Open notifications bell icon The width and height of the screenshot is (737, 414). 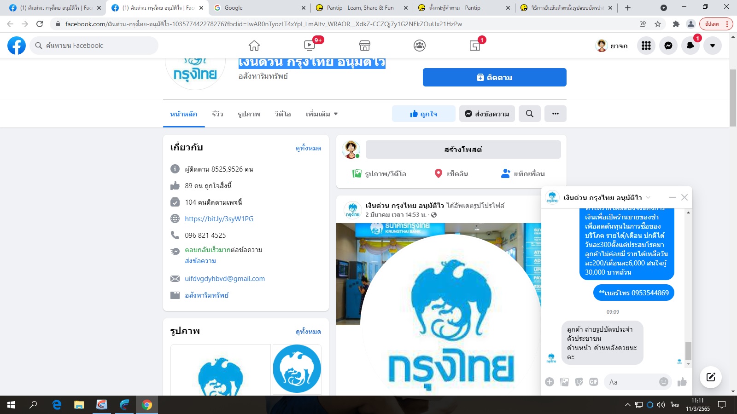(690, 46)
